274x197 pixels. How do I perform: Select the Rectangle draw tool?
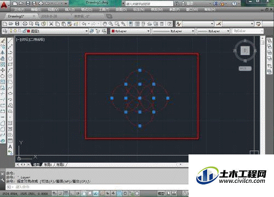(10, 64)
